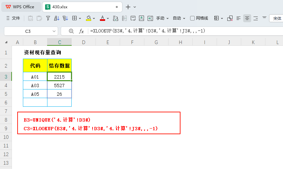Select column J header
283x169 pixels.
click(x=229, y=42)
